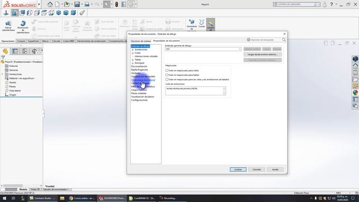Expand Anotaciones in the FeatureManager tree
The height and width of the screenshot is (202, 359).
tap(2, 74)
